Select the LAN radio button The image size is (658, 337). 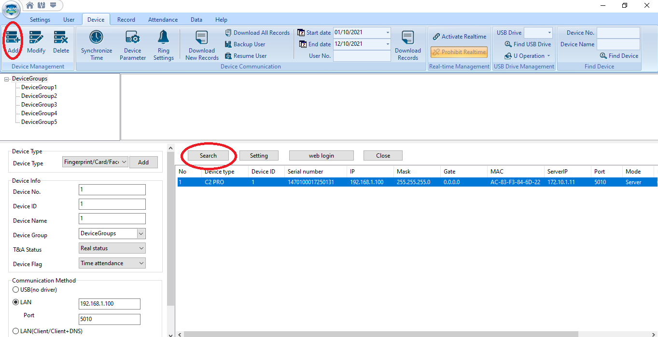point(16,302)
